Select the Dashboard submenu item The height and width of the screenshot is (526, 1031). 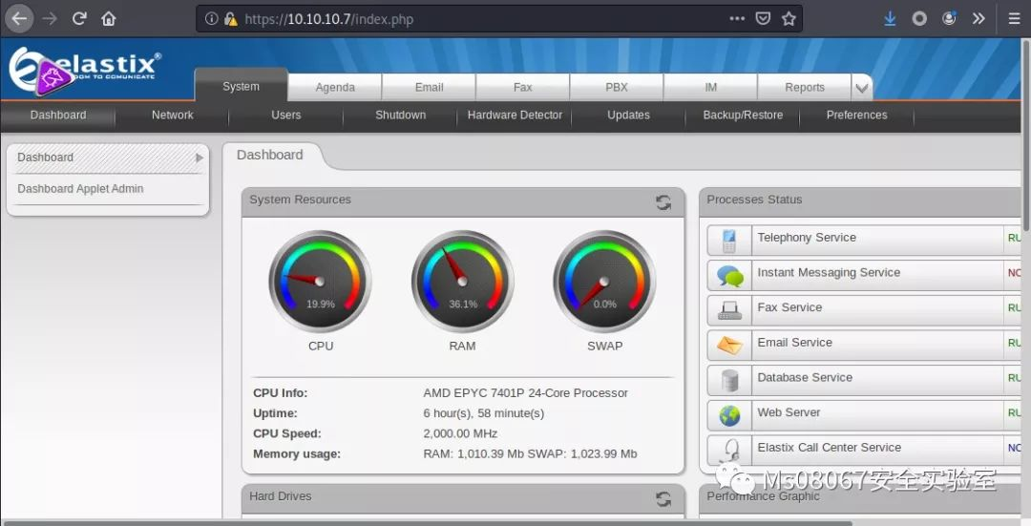click(58, 116)
